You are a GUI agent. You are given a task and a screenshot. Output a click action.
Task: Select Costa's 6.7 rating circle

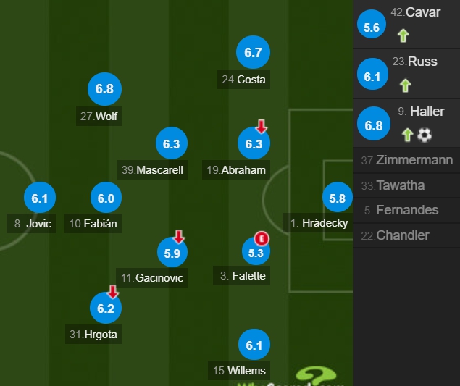point(253,52)
